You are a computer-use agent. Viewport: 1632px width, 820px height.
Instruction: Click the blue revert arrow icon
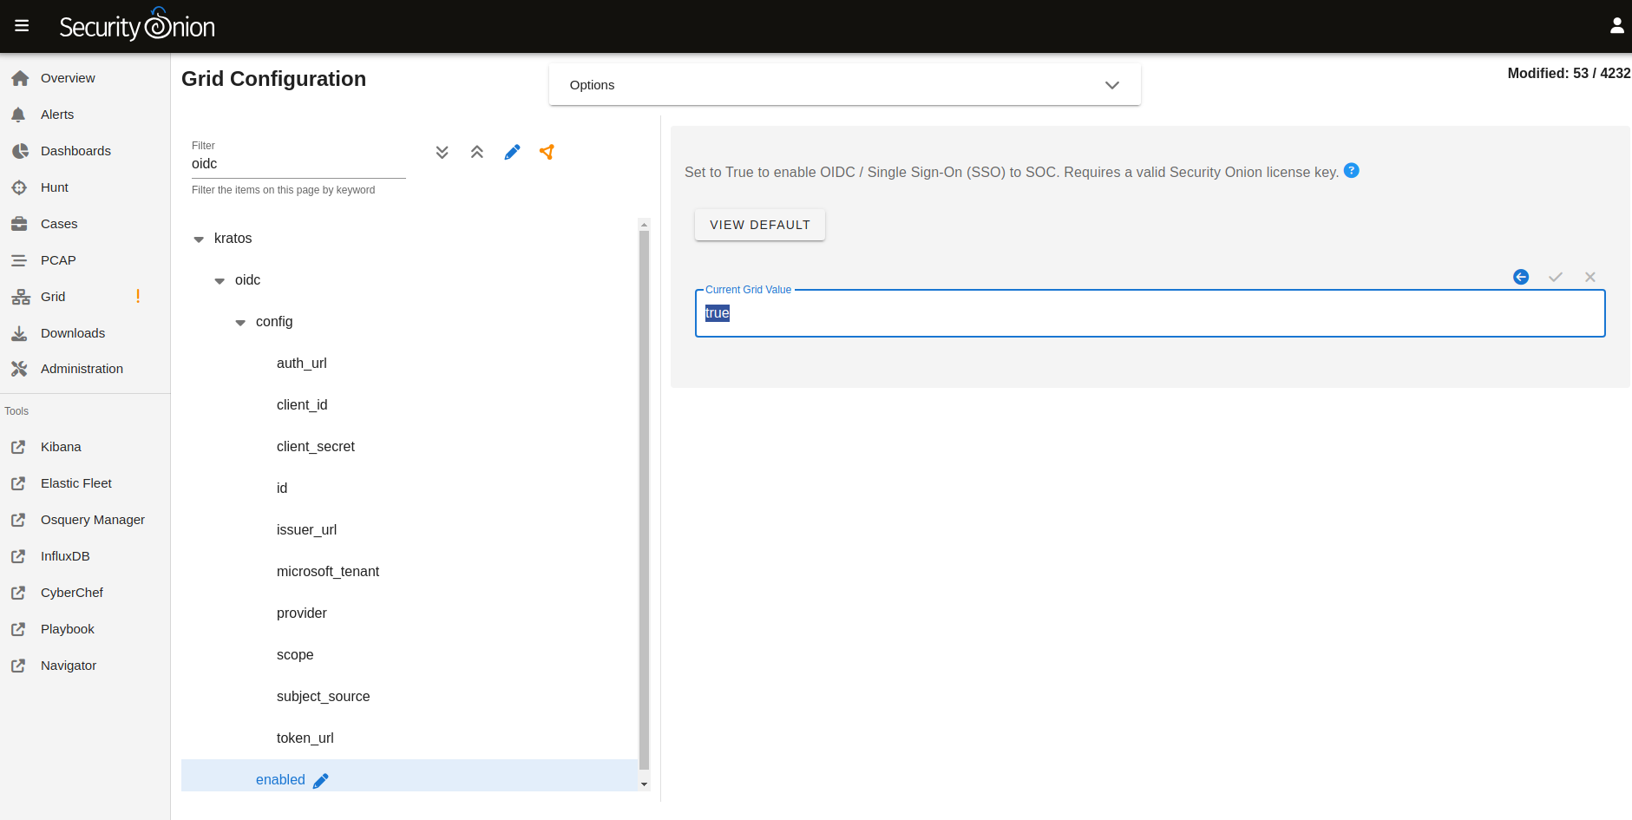(x=1520, y=277)
